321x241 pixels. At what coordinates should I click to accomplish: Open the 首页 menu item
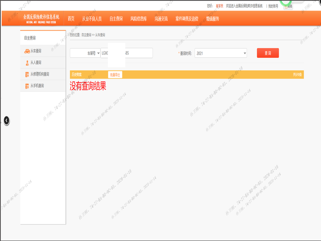(x=71, y=19)
